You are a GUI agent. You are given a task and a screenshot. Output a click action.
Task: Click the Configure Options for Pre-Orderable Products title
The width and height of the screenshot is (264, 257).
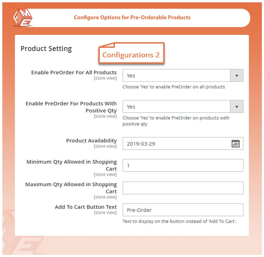[x=132, y=18]
